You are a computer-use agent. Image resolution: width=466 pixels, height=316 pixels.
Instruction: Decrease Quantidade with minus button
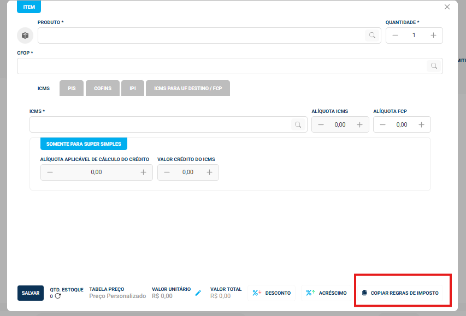tap(396, 35)
